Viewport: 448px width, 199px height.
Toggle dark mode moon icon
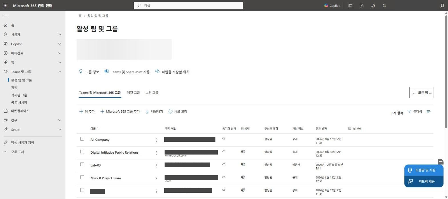tap(373, 5)
